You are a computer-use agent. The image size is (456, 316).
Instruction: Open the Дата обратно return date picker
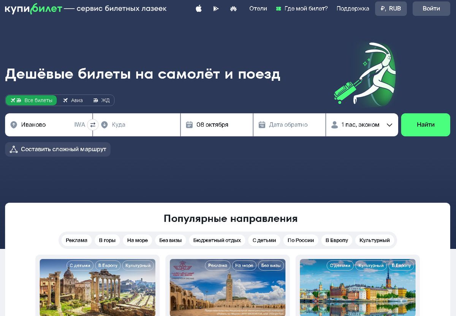[289, 125]
